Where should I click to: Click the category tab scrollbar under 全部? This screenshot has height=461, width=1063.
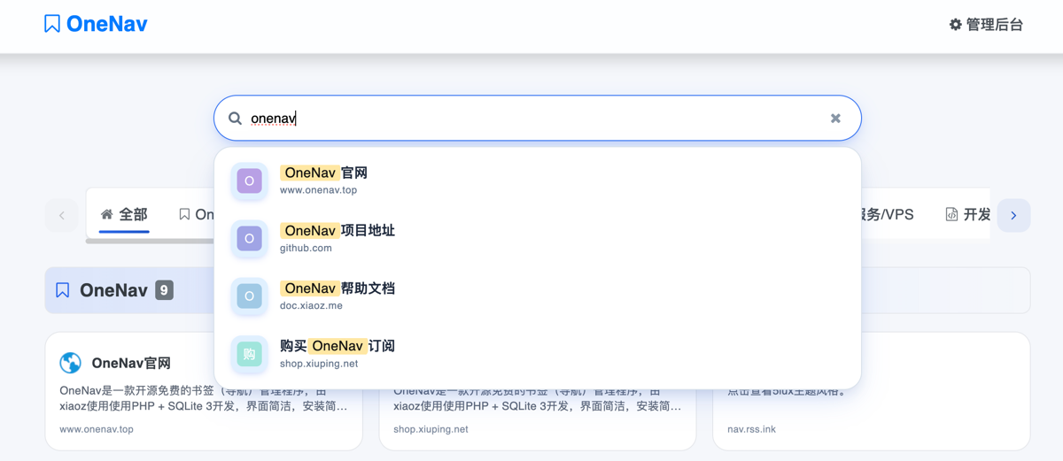point(150,241)
